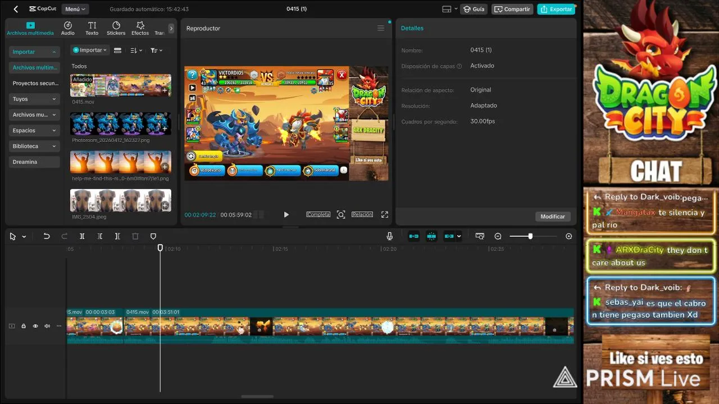
Task: Zoom out the timeline with minus icon
Action: pyautogui.click(x=498, y=236)
